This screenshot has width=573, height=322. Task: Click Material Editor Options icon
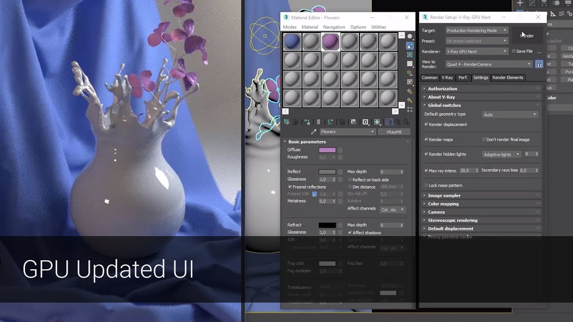[410, 91]
